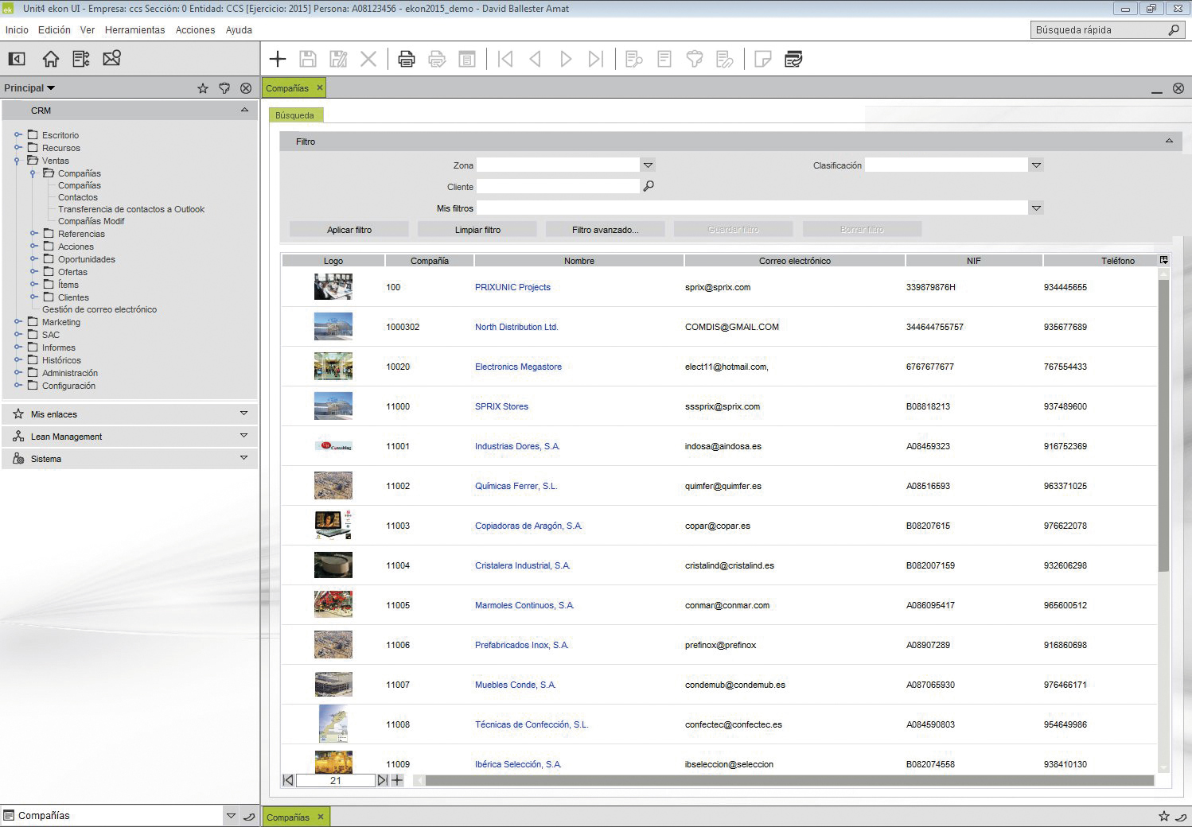The height and width of the screenshot is (827, 1192).
Task: Go to previous record toolbar arrow
Action: [x=536, y=59]
